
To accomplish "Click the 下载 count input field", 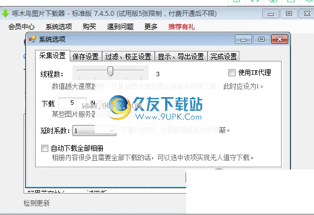I will (72, 103).
